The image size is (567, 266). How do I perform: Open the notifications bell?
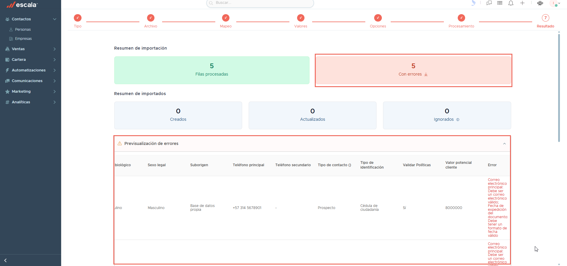[511, 3]
